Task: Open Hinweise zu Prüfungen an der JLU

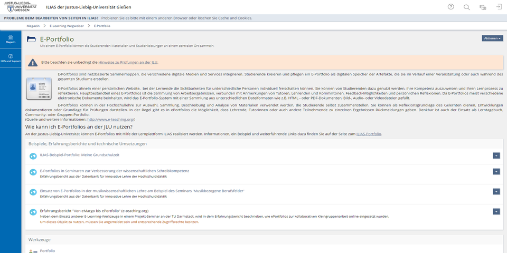Action: [128, 62]
